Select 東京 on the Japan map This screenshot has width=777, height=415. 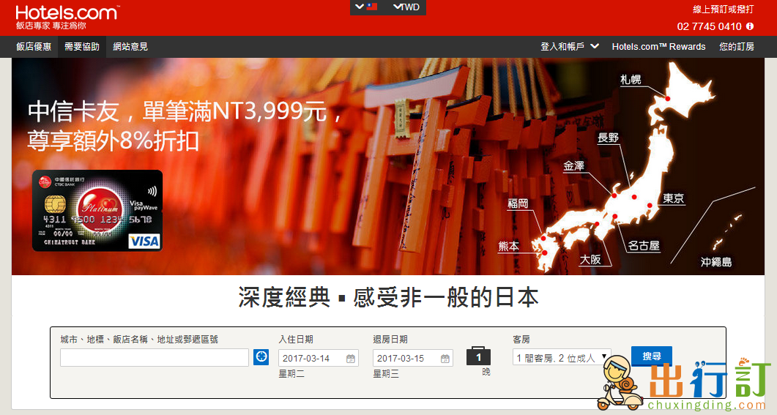click(x=674, y=198)
